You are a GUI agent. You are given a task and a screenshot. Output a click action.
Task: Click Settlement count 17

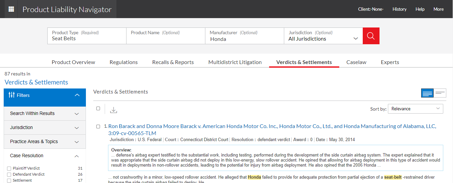point(80,180)
